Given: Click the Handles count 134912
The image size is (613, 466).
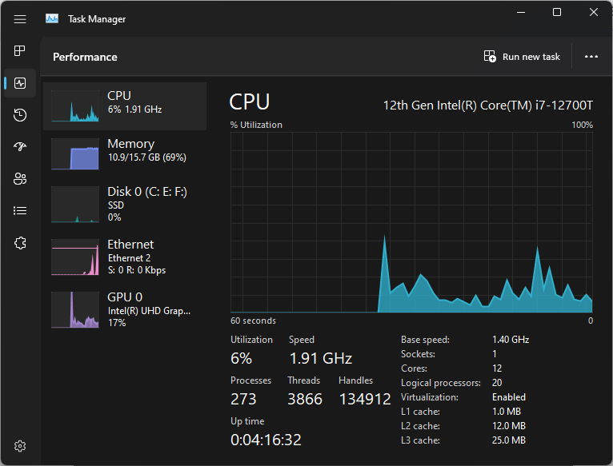Looking at the screenshot, I should pyautogui.click(x=365, y=399).
